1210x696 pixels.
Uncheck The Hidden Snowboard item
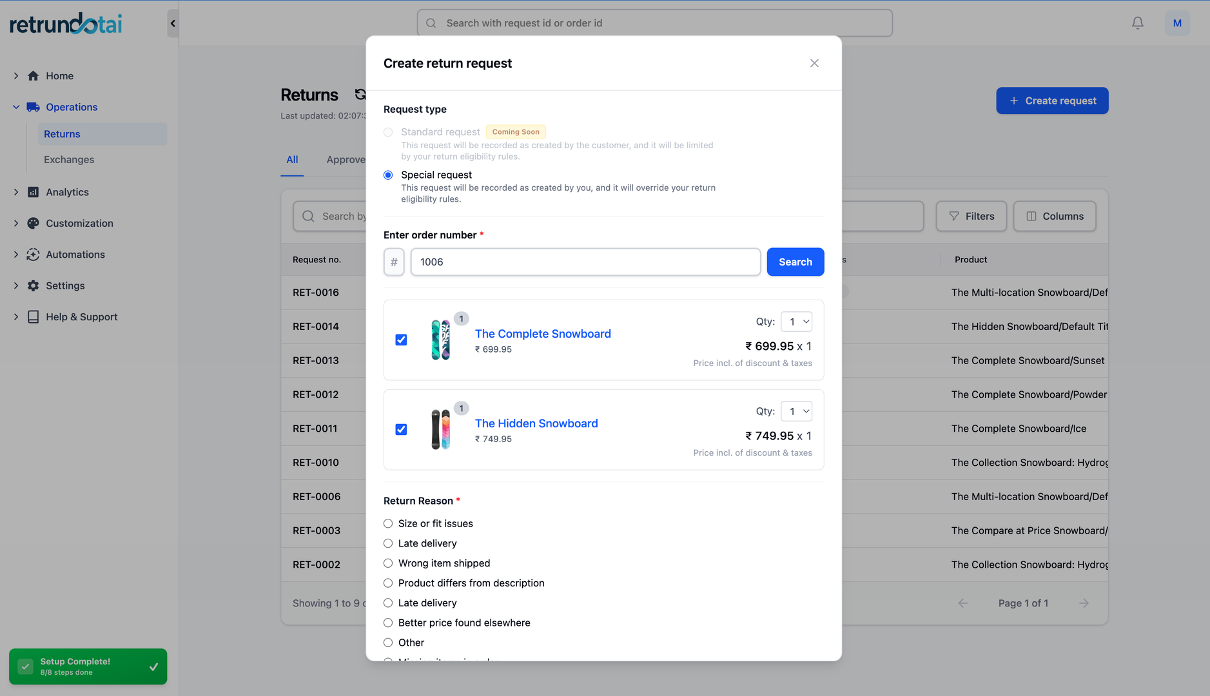coord(401,429)
